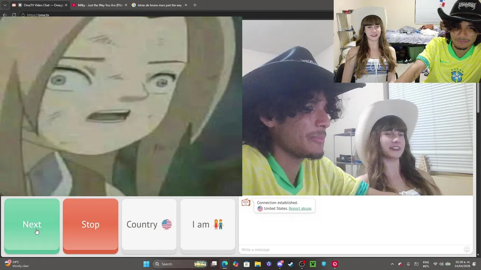Open clock showing 01:26 a. m.
481x270 pixels.
(x=463, y=264)
